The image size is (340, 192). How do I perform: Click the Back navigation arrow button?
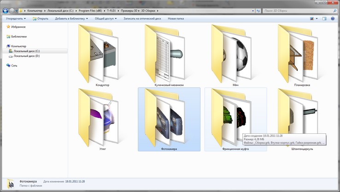coord(6,10)
